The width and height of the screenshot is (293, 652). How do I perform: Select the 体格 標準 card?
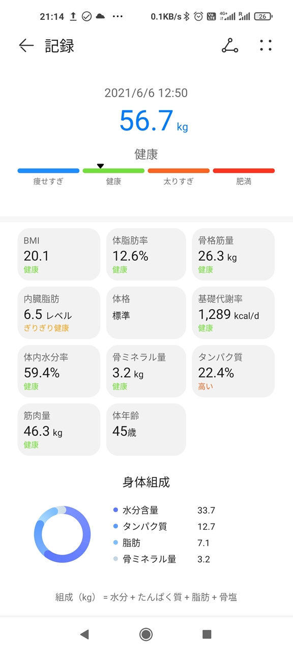[146, 313]
